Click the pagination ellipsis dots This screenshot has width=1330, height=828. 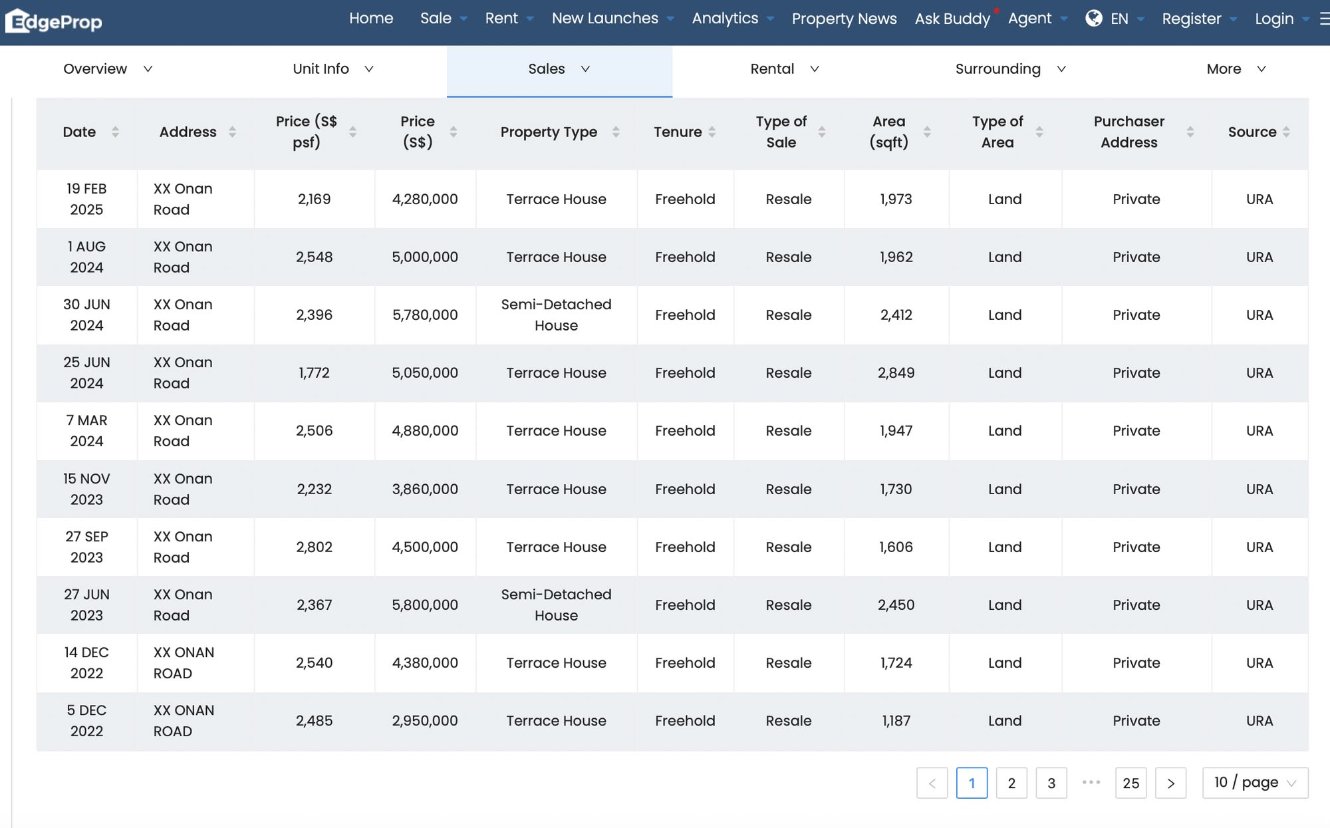[1091, 782]
